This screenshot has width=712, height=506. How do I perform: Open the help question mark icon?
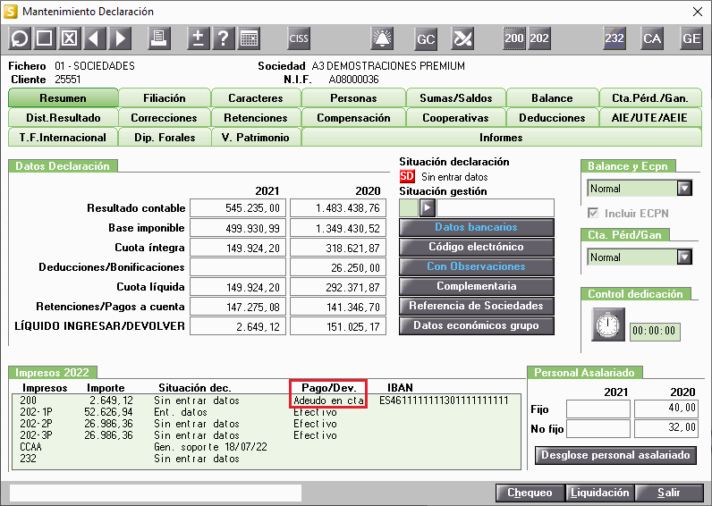(x=223, y=38)
